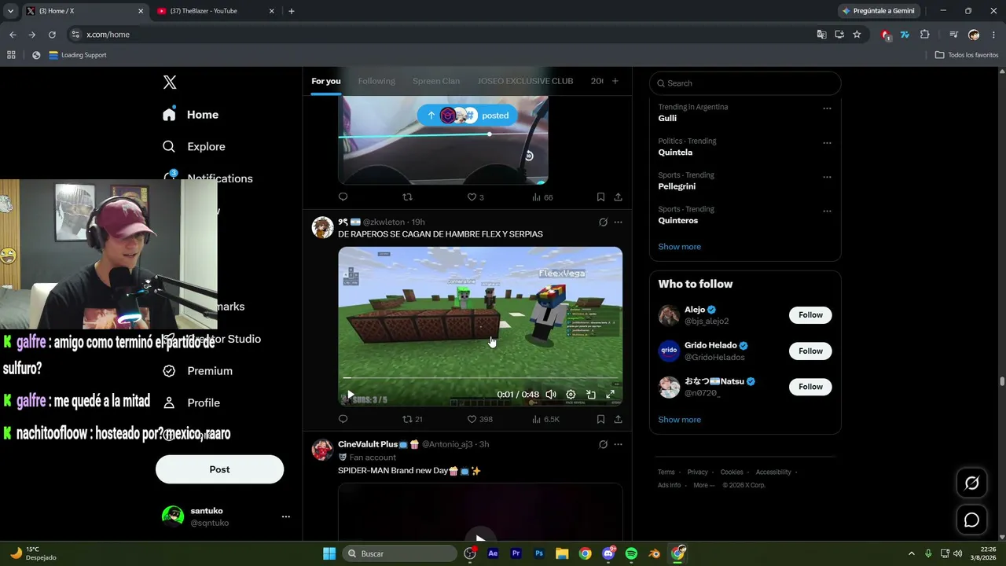1006x566 pixels.
Task: Open the Profile page in sidebar
Action: pyautogui.click(x=192, y=402)
